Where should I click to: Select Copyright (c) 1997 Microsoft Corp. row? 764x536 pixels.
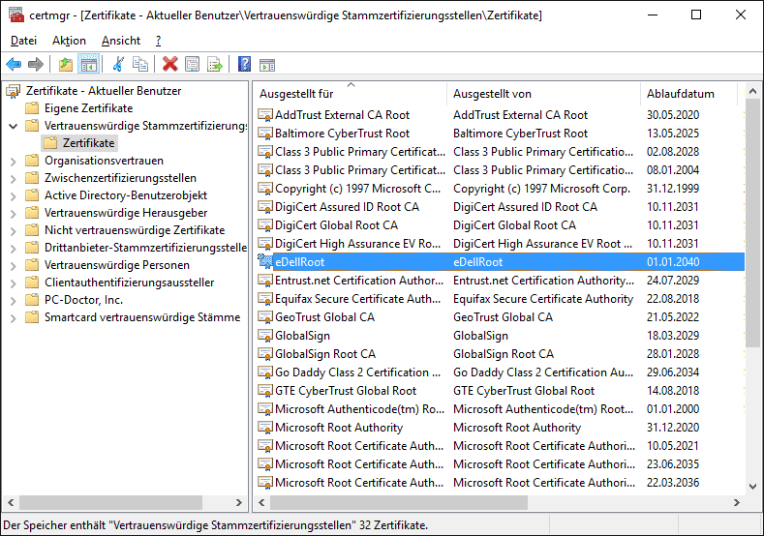pos(501,189)
